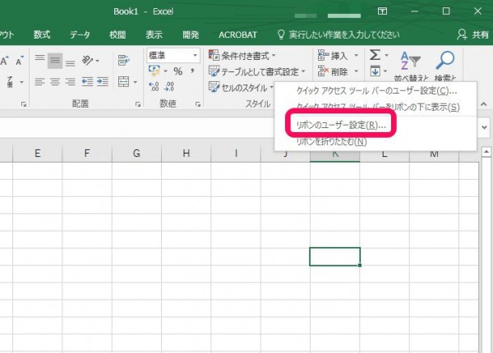This screenshot has height=353, width=493.
Task: Align text to the right
Action: (70, 82)
